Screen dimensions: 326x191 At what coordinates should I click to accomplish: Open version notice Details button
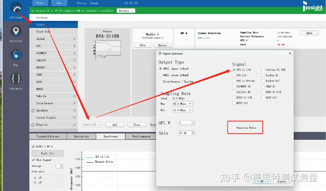tap(126, 11)
